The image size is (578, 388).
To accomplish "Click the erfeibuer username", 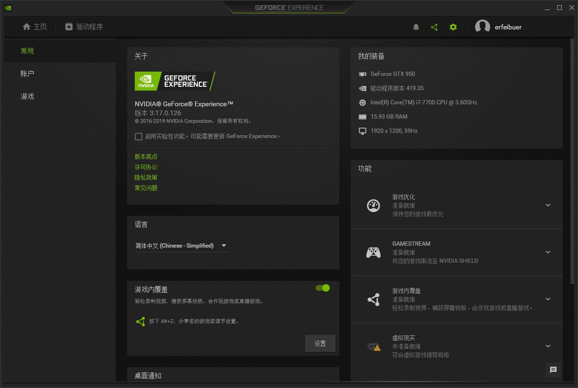I will (x=508, y=27).
